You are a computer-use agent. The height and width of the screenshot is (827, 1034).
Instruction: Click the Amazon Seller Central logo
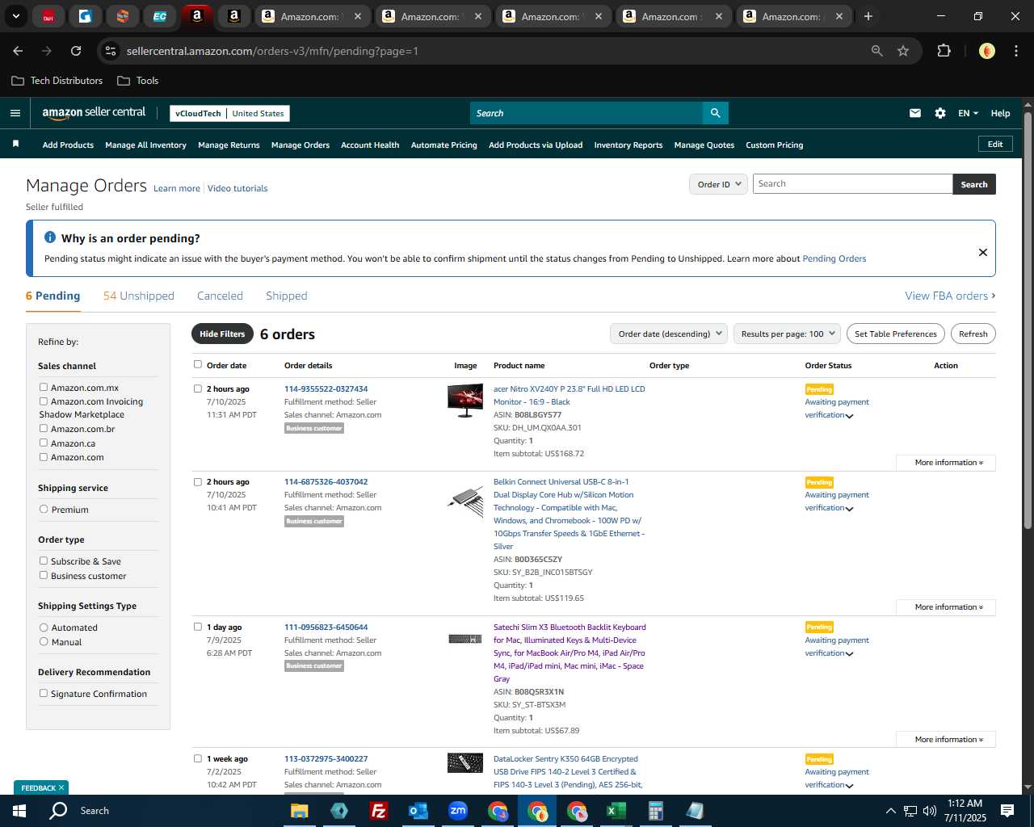point(94,113)
